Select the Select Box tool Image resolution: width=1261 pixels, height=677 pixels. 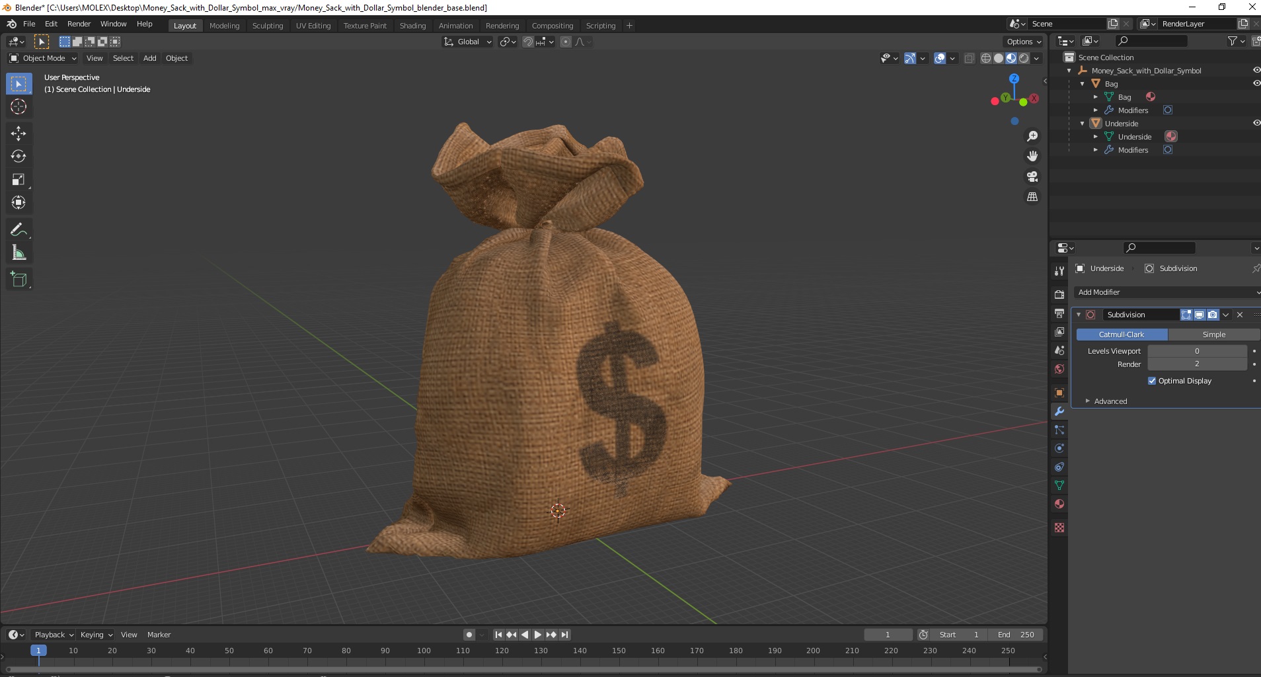tap(19, 84)
